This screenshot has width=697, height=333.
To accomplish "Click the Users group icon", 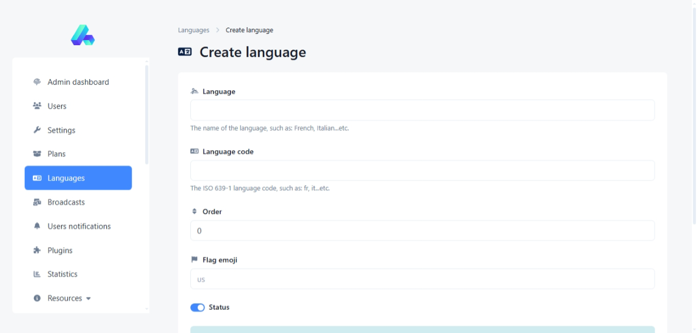I will pyautogui.click(x=37, y=106).
